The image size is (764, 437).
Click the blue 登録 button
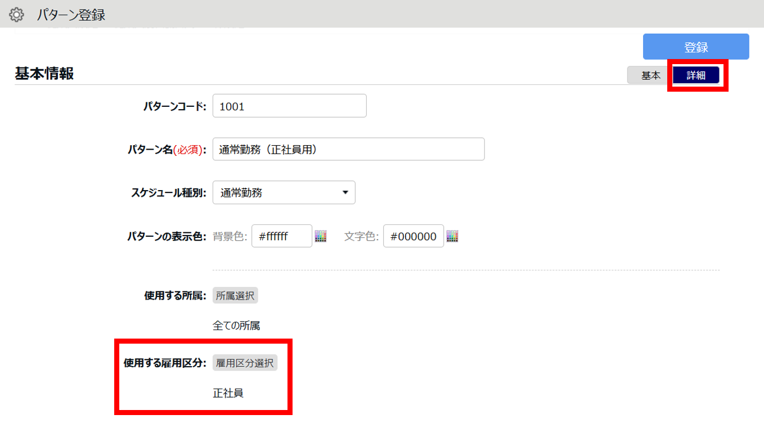(x=696, y=47)
